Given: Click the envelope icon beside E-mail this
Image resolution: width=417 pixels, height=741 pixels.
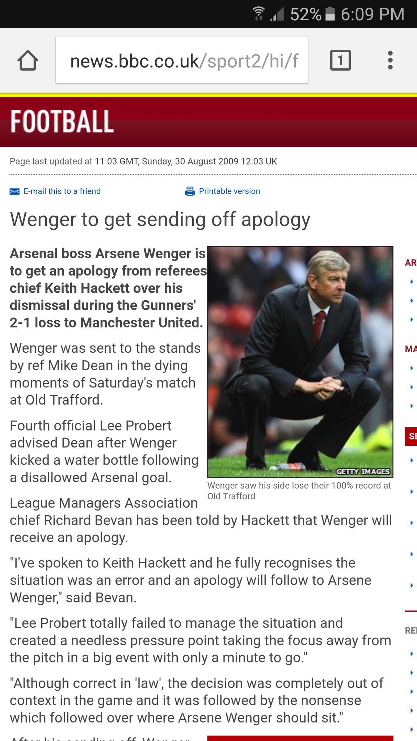Looking at the screenshot, I should pyautogui.click(x=14, y=191).
